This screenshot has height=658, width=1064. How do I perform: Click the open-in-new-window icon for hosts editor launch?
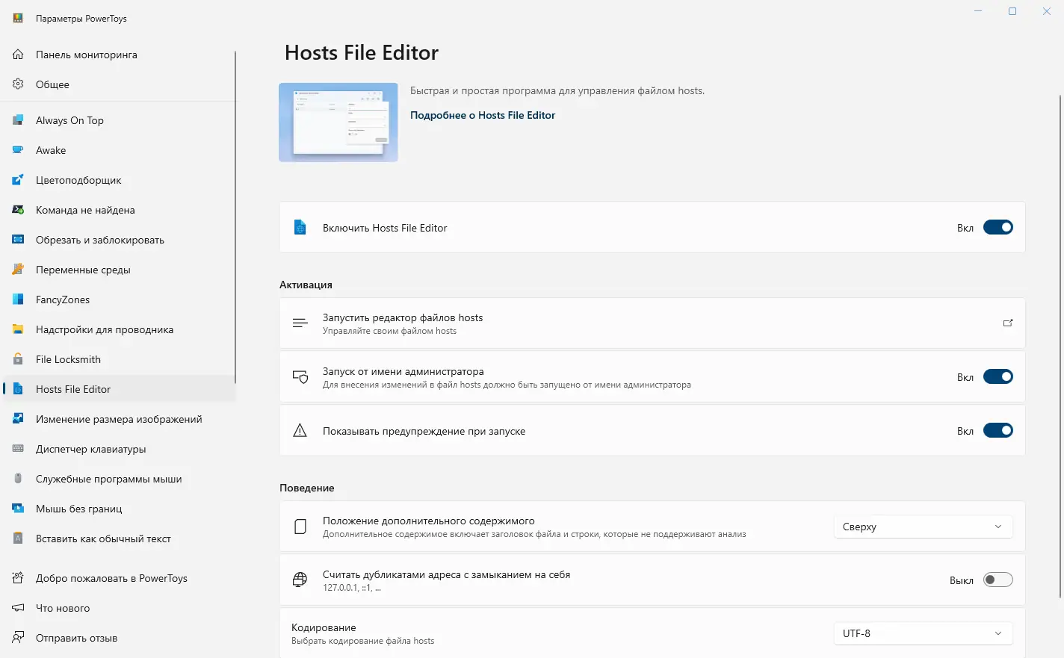pos(1007,323)
